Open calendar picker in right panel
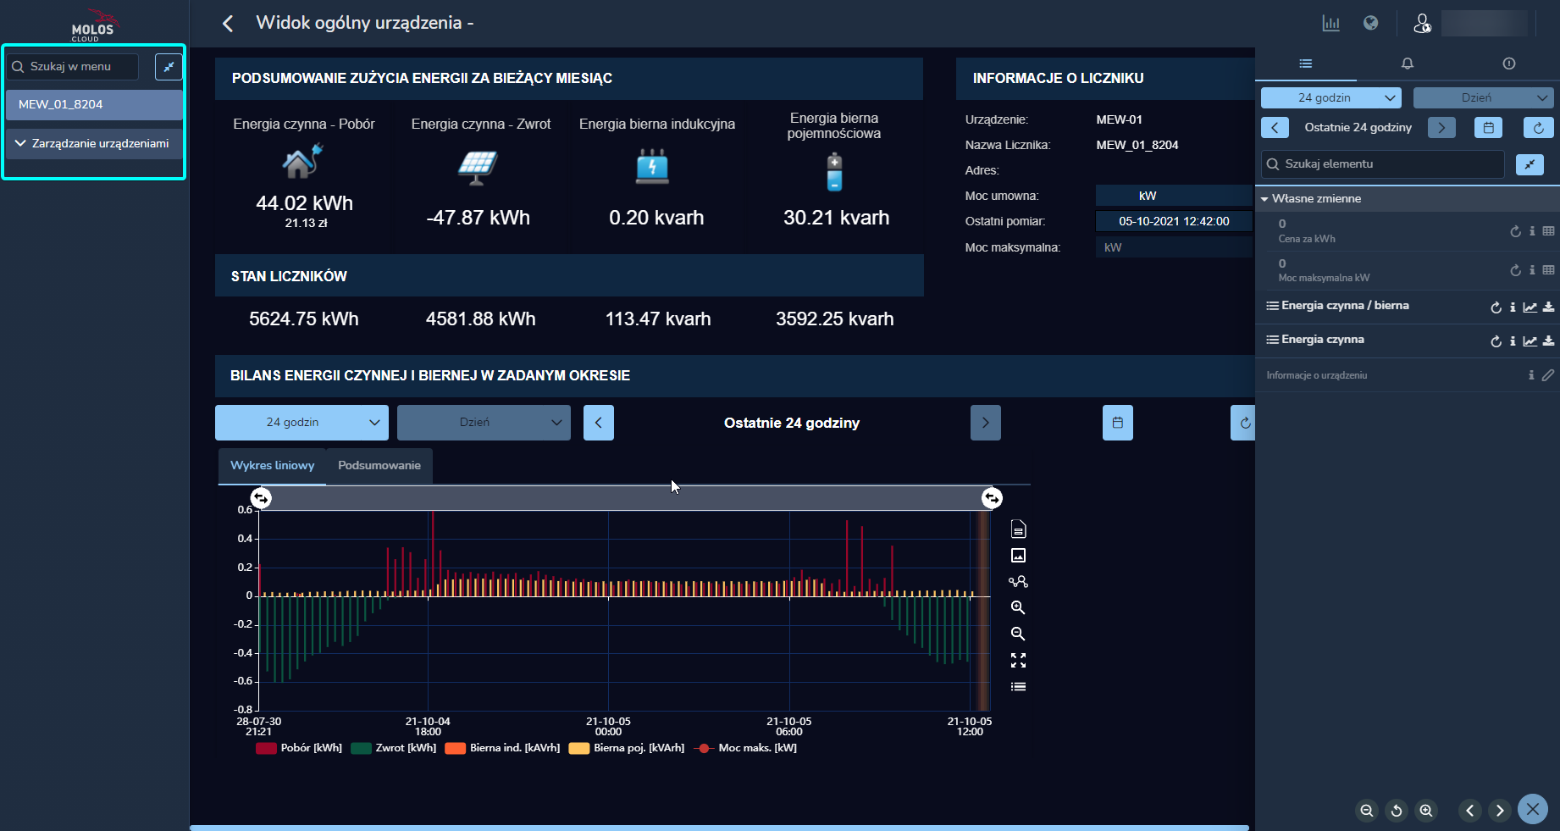 (1488, 128)
